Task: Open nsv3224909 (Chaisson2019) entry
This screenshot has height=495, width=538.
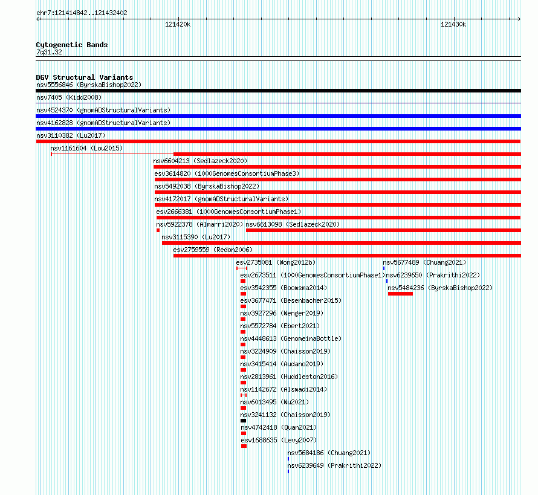Action: coord(285,351)
